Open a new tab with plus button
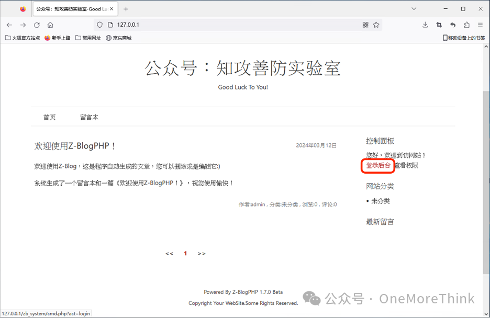The image size is (490, 318). tap(126, 9)
